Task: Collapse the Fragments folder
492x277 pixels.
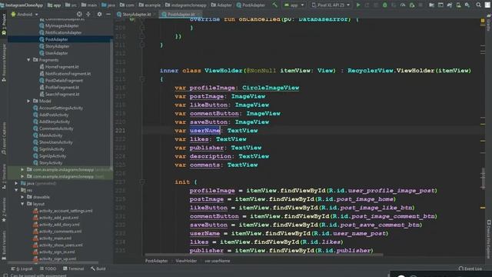Action: pyautogui.click(x=28, y=60)
